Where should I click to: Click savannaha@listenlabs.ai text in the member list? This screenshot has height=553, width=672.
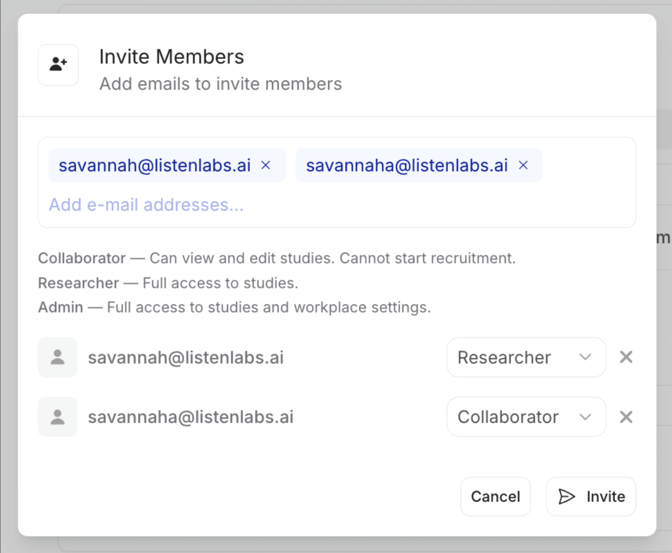[191, 417]
